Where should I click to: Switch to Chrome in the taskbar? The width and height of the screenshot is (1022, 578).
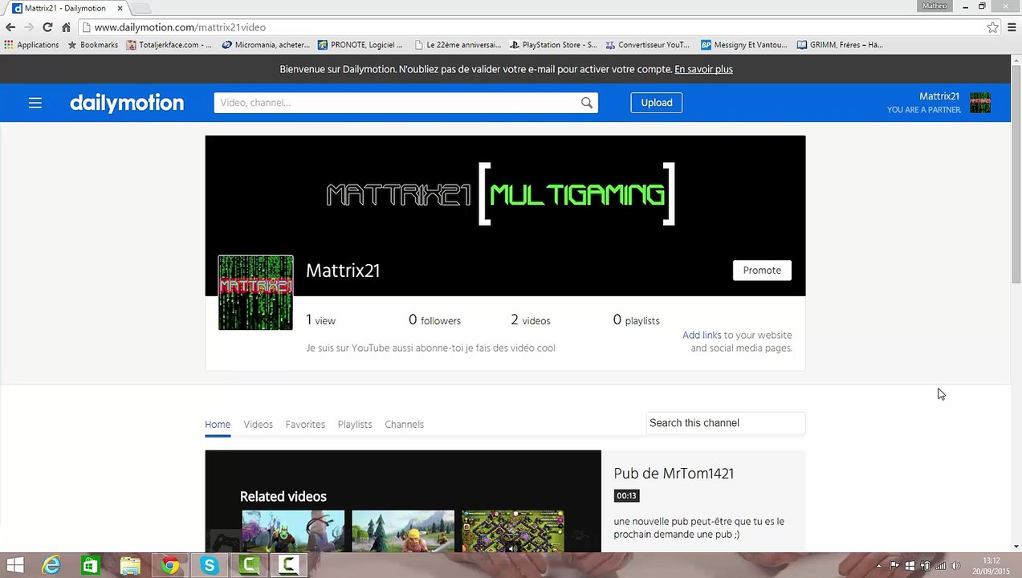[169, 566]
